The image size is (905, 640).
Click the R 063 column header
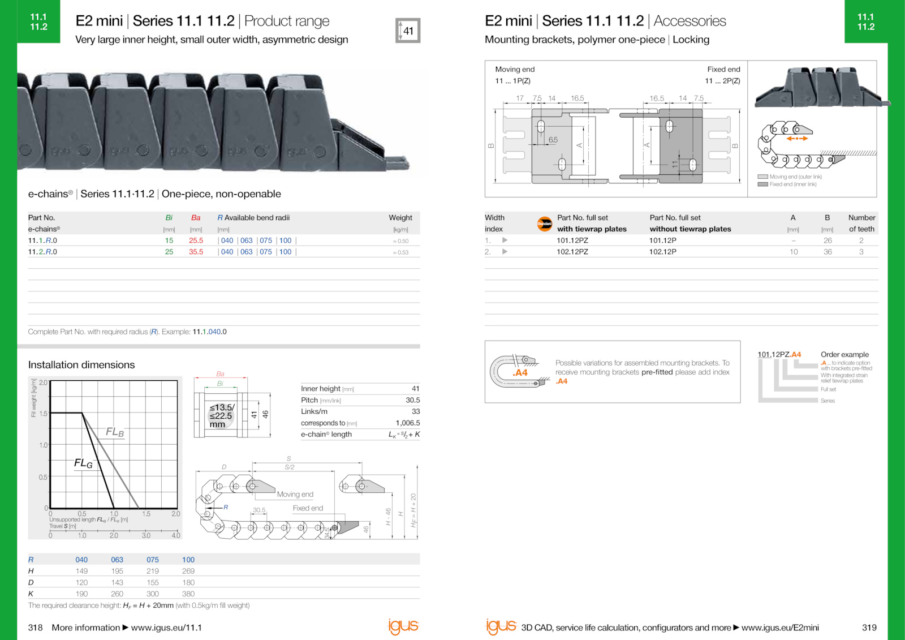tap(117, 560)
